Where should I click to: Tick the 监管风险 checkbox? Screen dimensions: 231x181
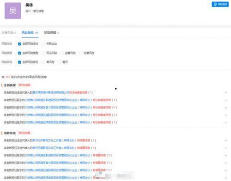click(62, 53)
